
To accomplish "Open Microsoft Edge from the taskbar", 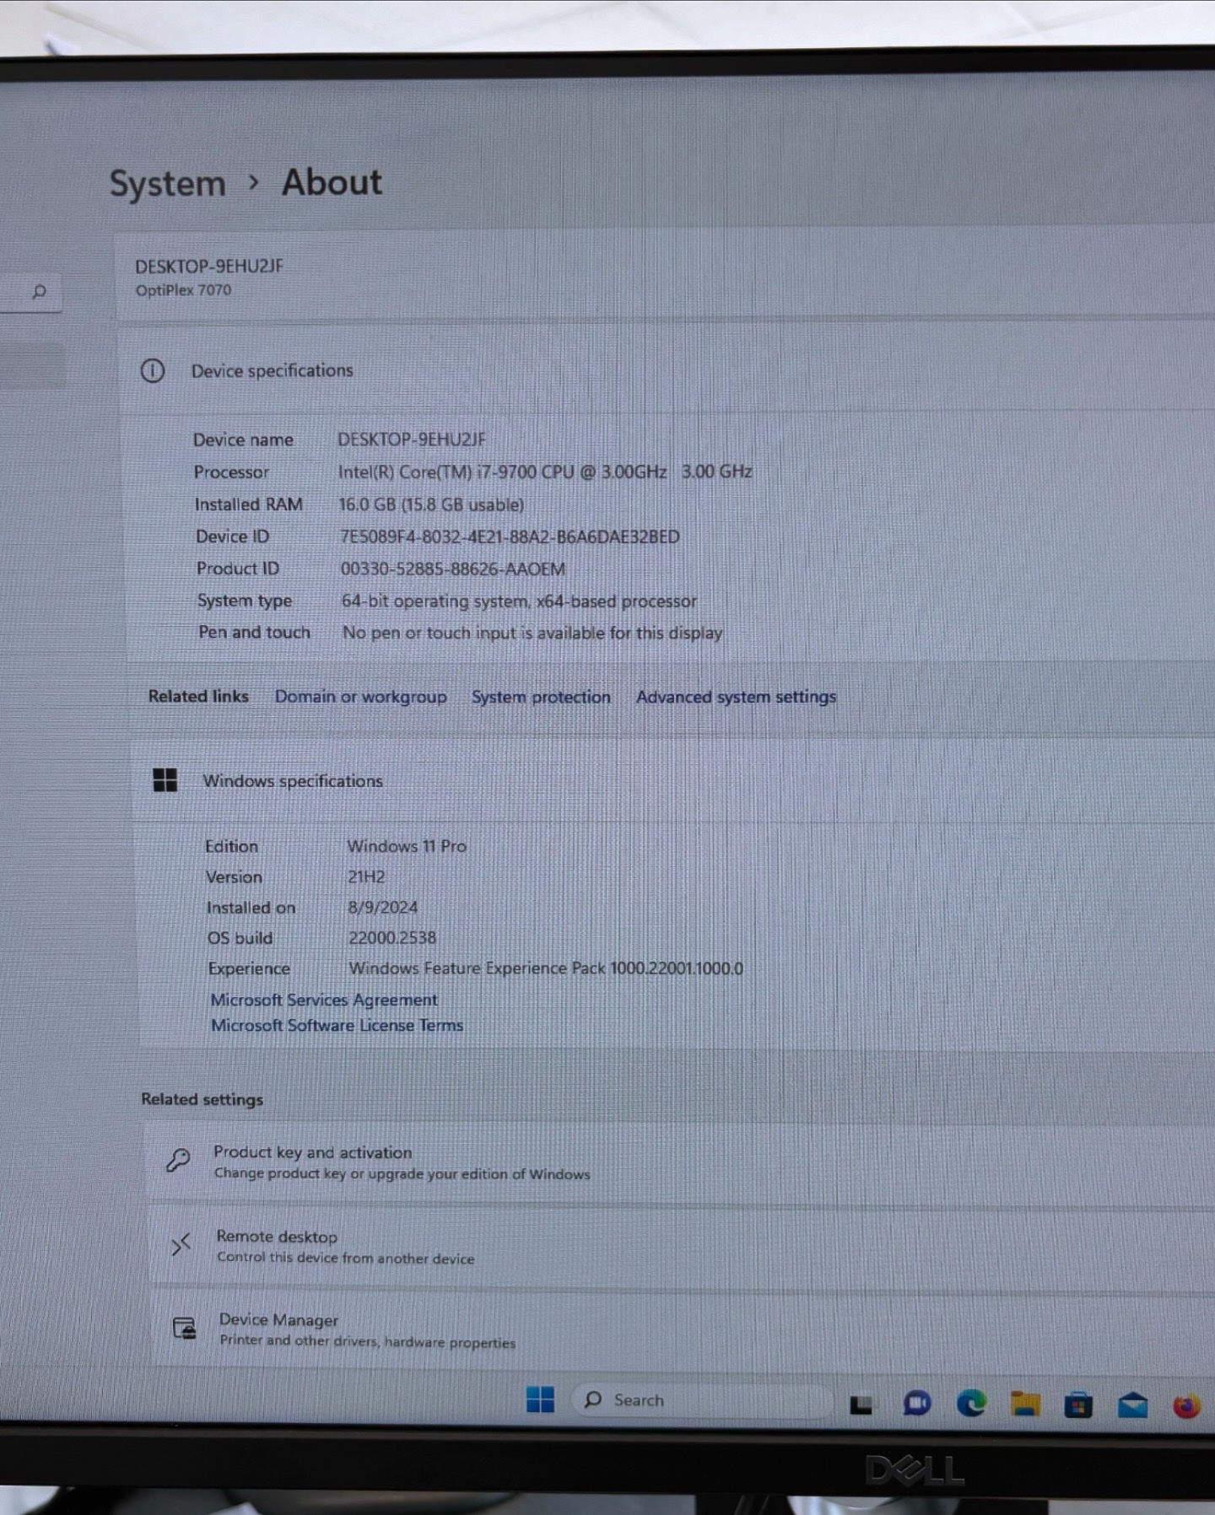I will (971, 1403).
